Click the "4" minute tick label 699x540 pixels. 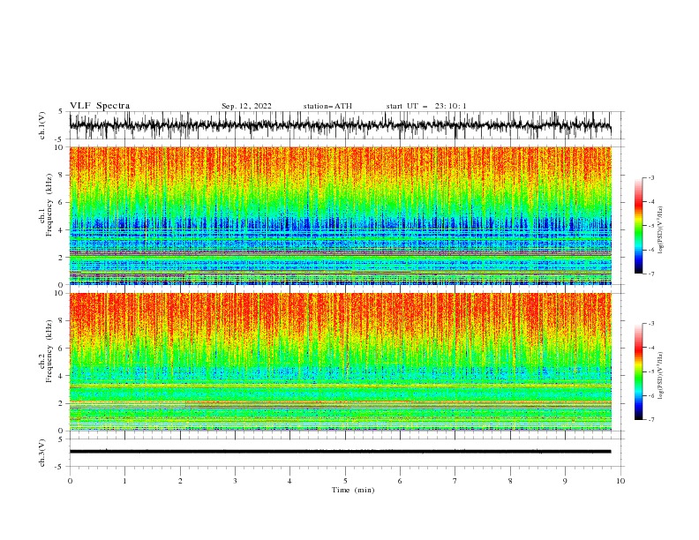point(289,481)
